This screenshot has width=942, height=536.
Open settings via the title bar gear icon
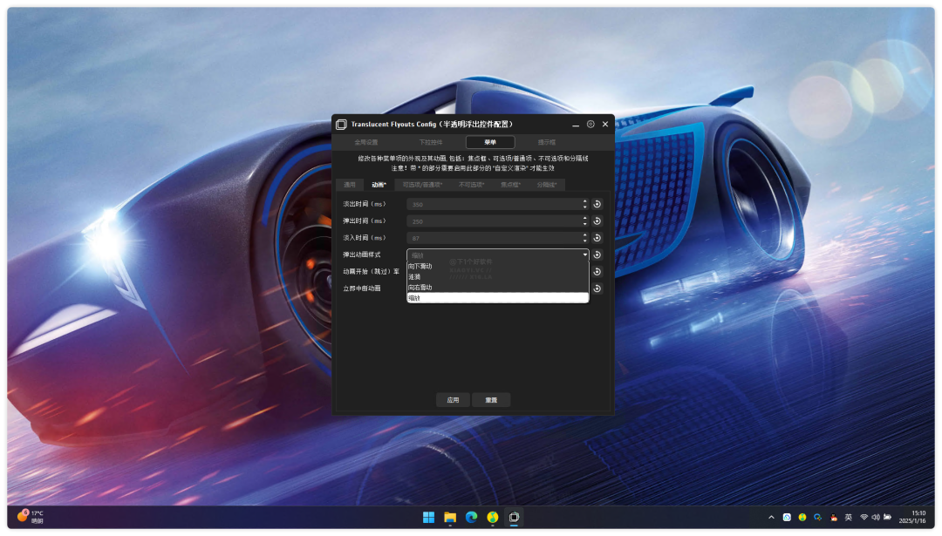tap(590, 125)
